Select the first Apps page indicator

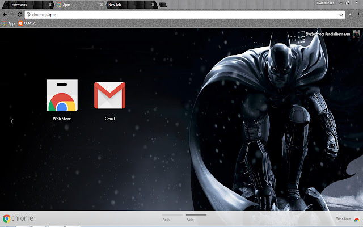pos(172,217)
